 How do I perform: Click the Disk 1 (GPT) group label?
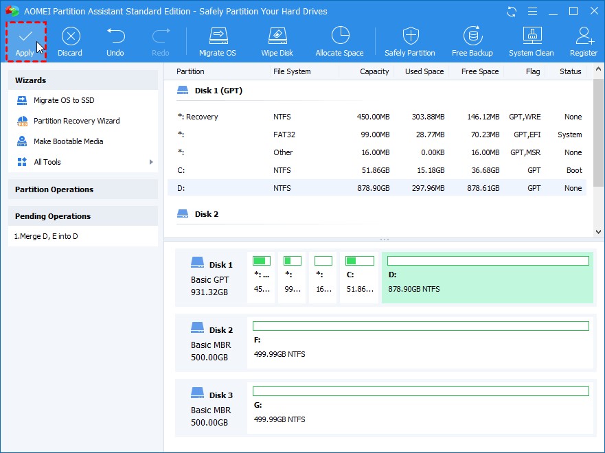[218, 91]
